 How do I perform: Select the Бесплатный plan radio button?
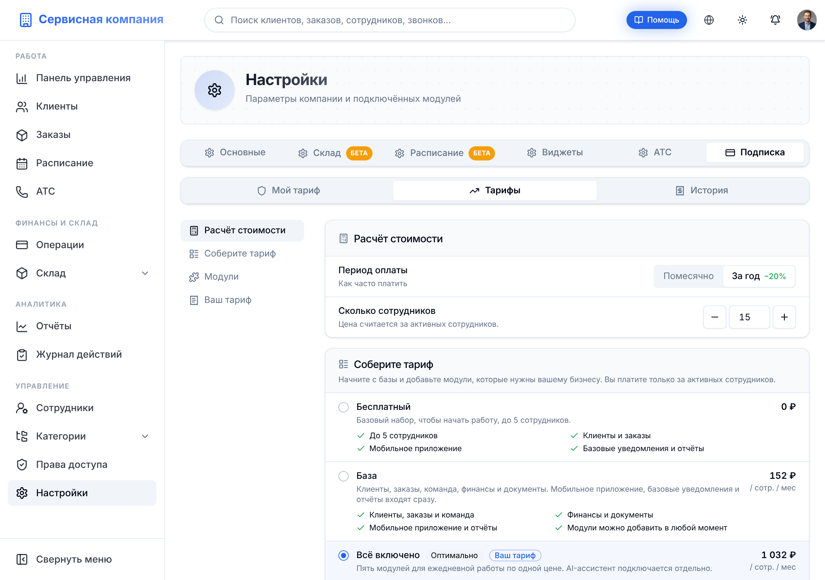(344, 407)
